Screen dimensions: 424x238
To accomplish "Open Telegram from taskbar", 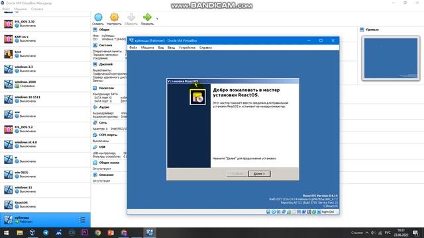I will [46, 233].
